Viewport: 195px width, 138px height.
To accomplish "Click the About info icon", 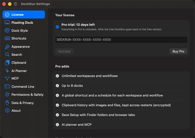I will point(7,110).
